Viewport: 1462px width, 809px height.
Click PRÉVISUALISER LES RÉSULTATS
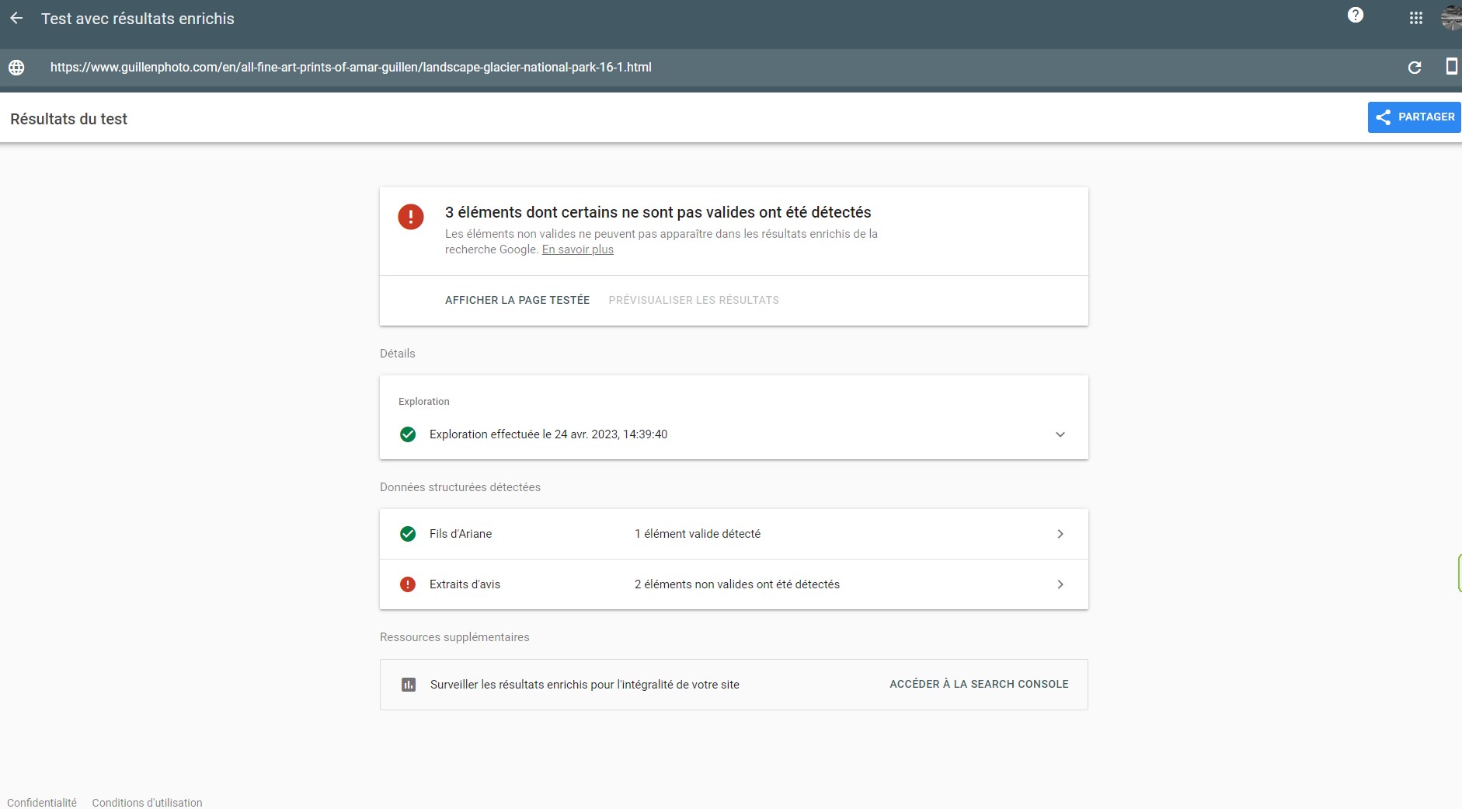point(694,300)
